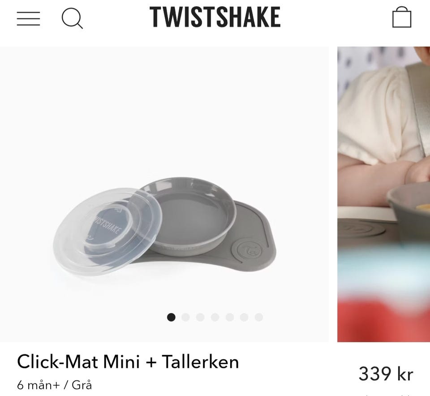
Task: Jump to third image carousel dot
Action: (200, 317)
